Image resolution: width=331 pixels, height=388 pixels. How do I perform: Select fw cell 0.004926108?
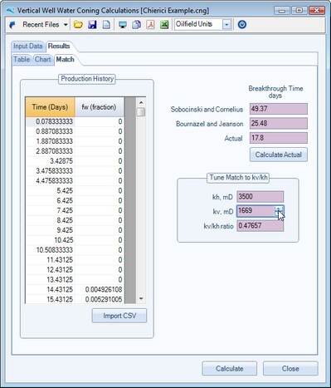pyautogui.click(x=100, y=289)
